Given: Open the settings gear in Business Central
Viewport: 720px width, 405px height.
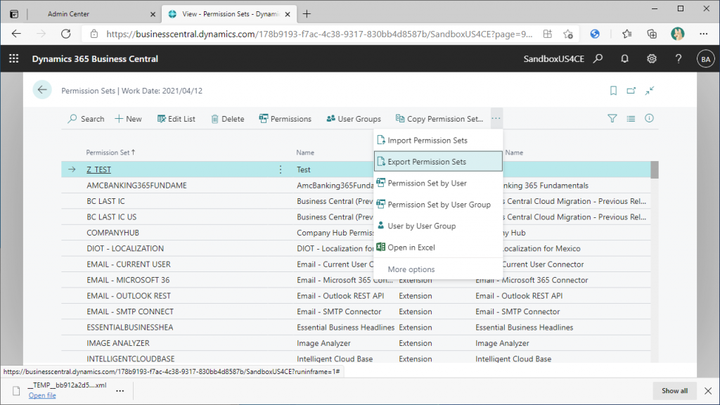Looking at the screenshot, I should 652,59.
